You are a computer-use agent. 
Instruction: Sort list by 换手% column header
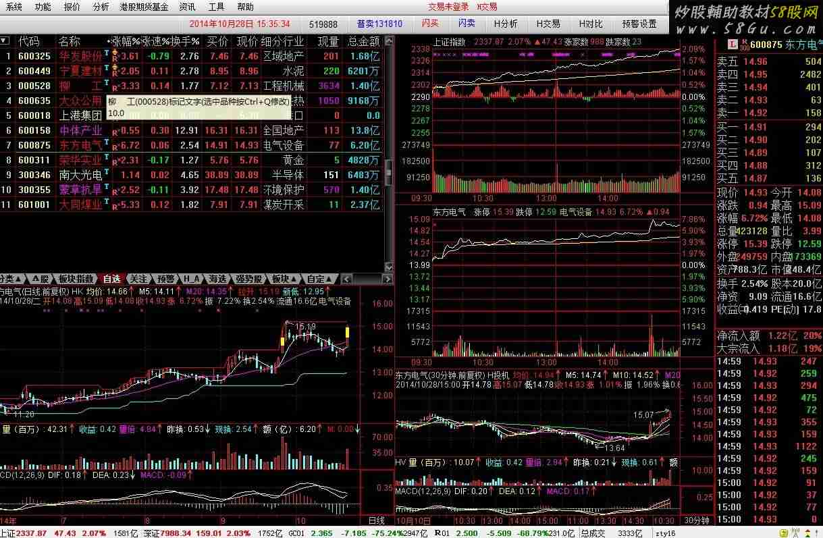(186, 41)
